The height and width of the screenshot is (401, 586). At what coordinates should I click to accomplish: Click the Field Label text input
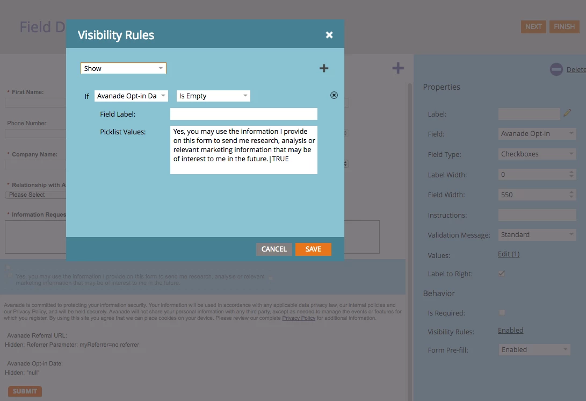tap(244, 114)
